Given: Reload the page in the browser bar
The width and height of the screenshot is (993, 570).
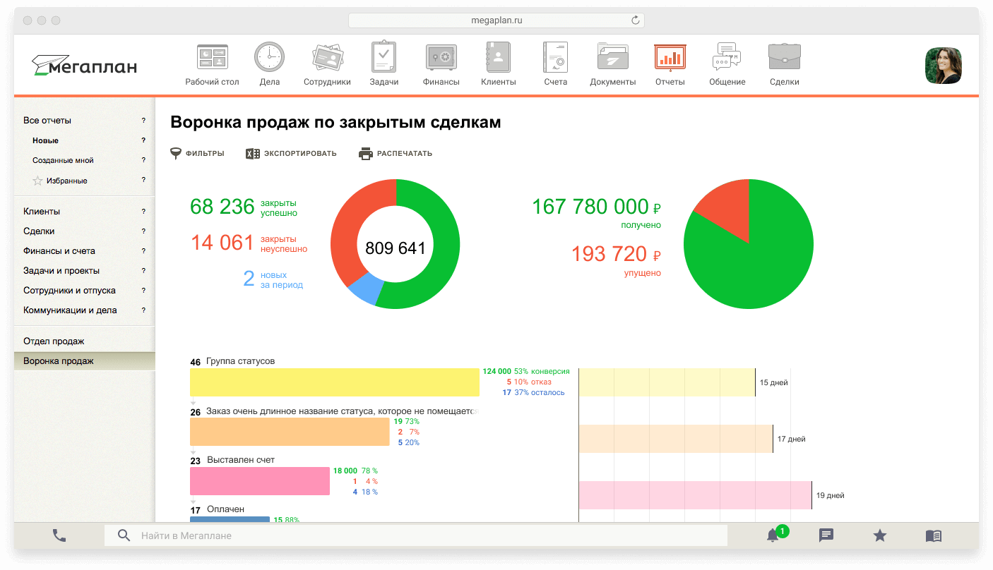Looking at the screenshot, I should coord(636,20).
